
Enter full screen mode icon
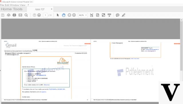104,15
